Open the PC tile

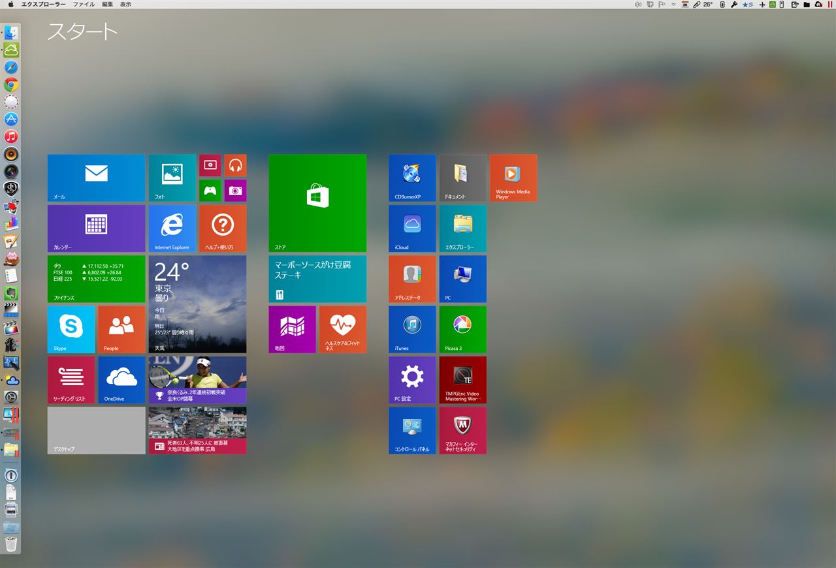pyautogui.click(x=463, y=279)
